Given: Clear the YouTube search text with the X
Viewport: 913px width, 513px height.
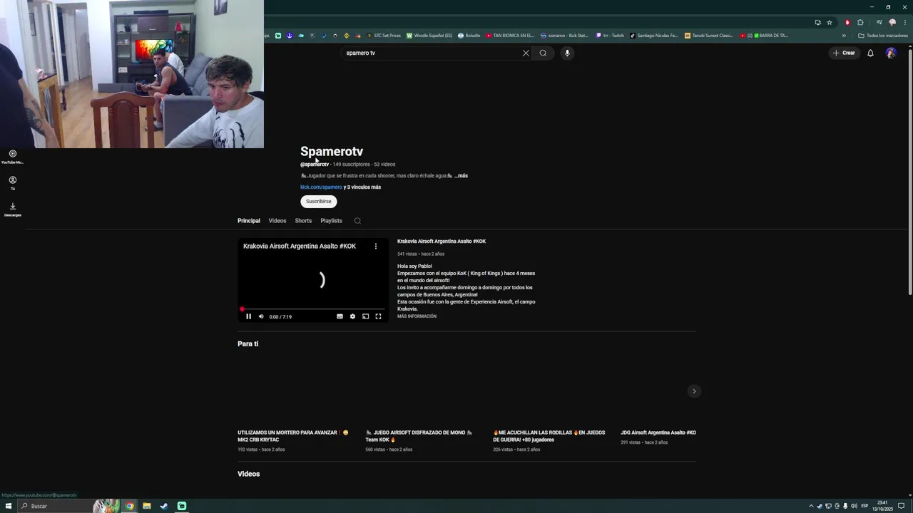Looking at the screenshot, I should click(526, 53).
